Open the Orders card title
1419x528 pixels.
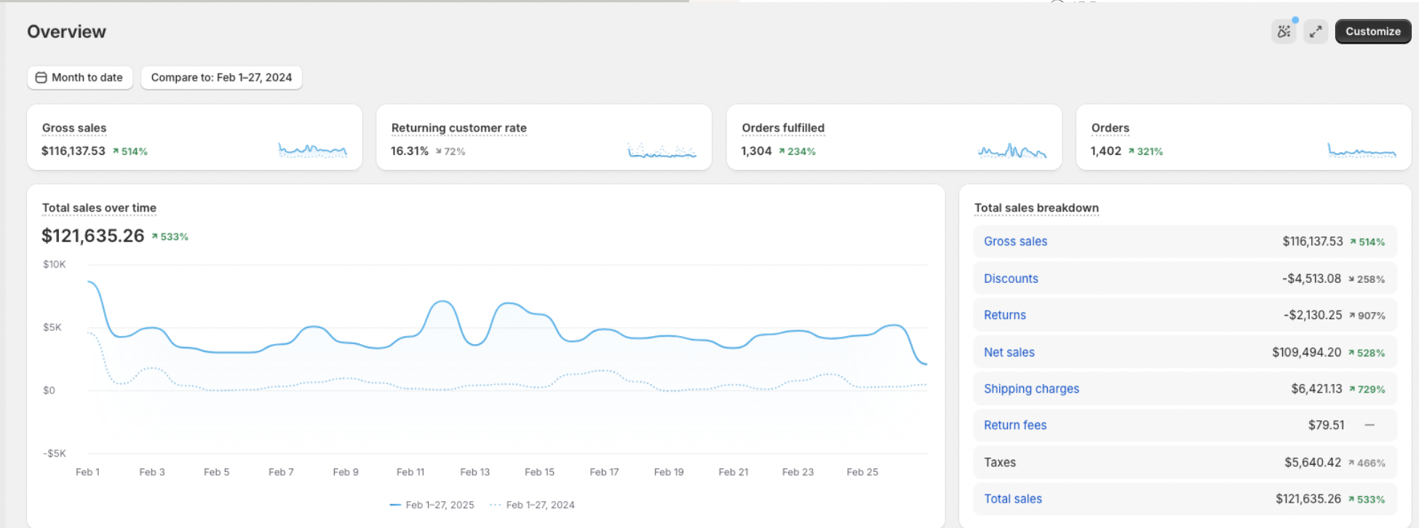(x=1110, y=128)
